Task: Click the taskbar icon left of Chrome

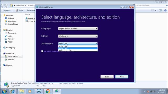Action: point(39,91)
